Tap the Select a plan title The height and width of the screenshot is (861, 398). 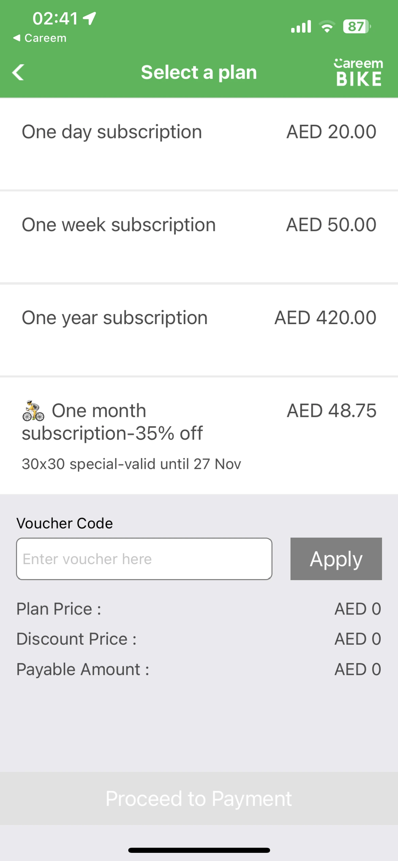[x=199, y=72]
